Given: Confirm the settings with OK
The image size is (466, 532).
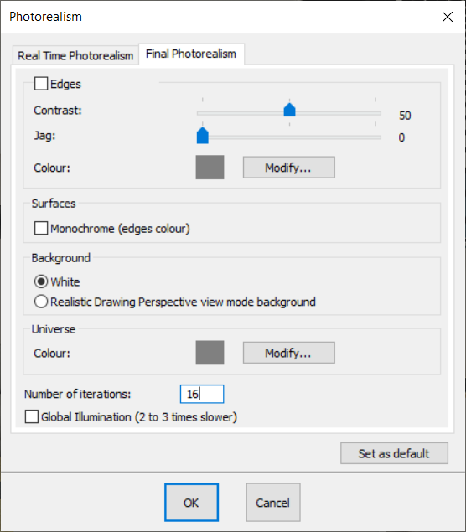Looking at the screenshot, I should click(x=191, y=503).
